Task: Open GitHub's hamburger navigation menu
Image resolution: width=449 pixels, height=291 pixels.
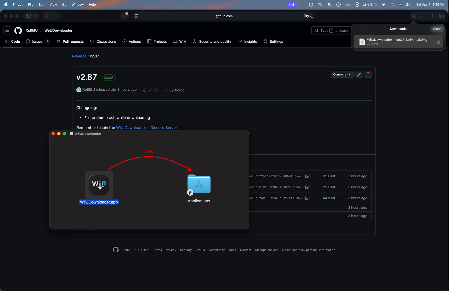Action: [7, 30]
